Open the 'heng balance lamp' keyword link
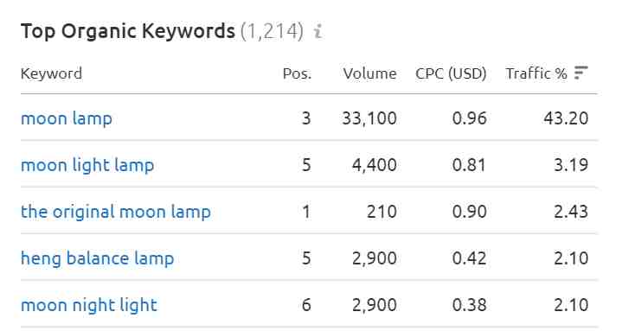 pos(97,258)
